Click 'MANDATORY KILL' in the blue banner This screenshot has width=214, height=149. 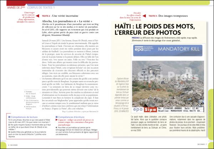click(179, 49)
